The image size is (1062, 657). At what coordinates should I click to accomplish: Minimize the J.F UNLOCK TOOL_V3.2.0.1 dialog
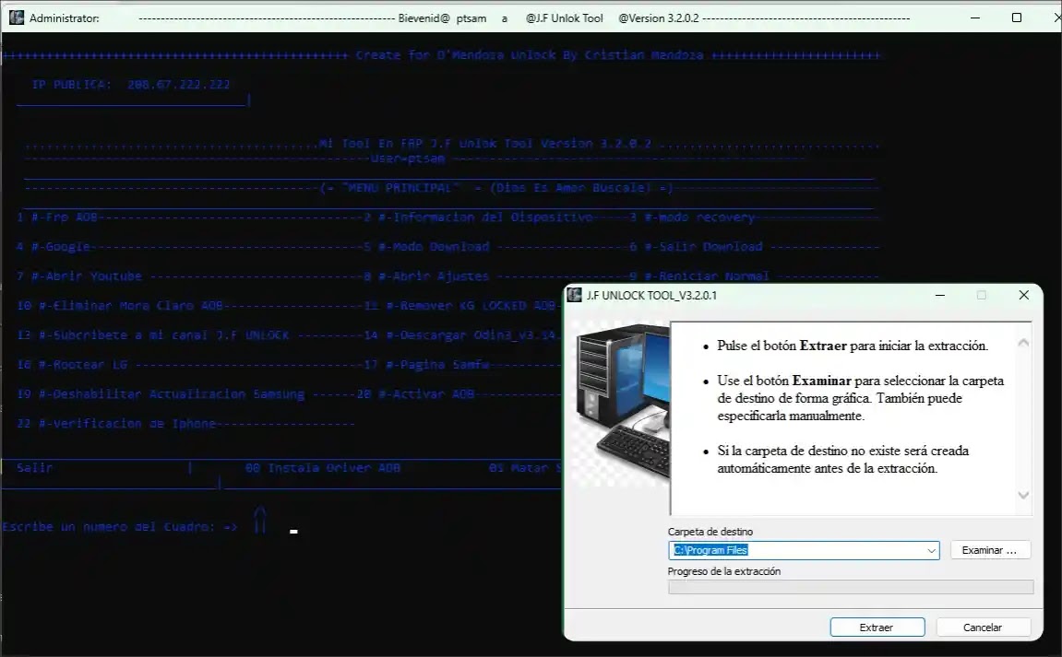(x=940, y=295)
